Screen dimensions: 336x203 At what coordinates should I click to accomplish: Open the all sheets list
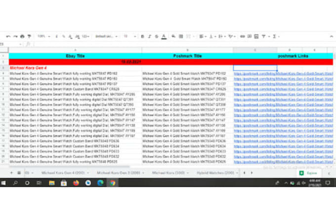[x=19, y=173]
